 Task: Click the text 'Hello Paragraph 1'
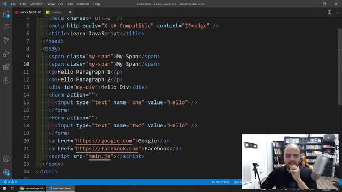[84, 72]
